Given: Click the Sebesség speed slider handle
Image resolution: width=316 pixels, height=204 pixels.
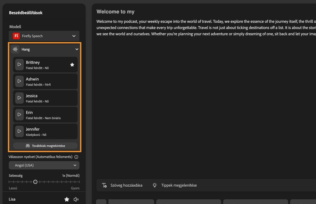Looking at the screenshot, I should [x=35, y=182].
